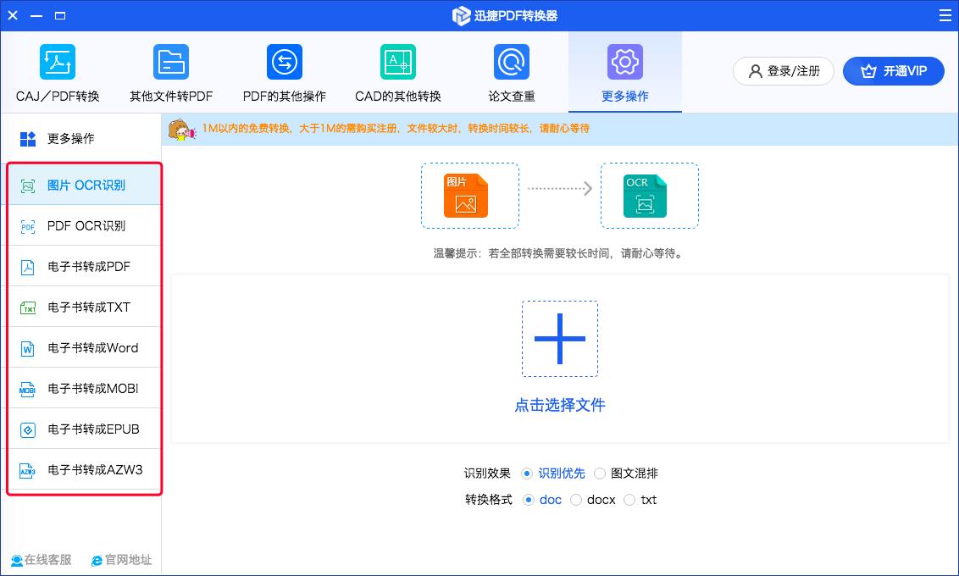
Task: Open PDF OCR识别 in the sidebar
Action: coord(85,226)
